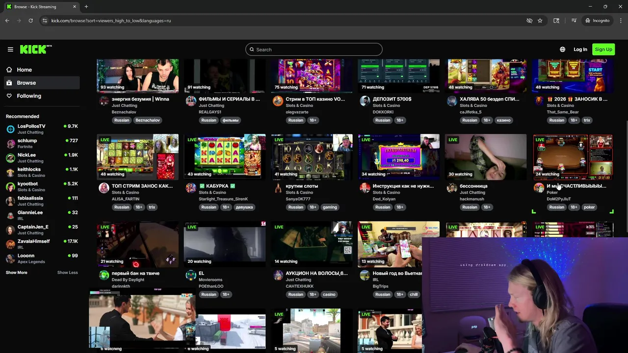Open Ded_Kolyan channel name link
Viewport: 628px width, 353px height.
(x=384, y=199)
